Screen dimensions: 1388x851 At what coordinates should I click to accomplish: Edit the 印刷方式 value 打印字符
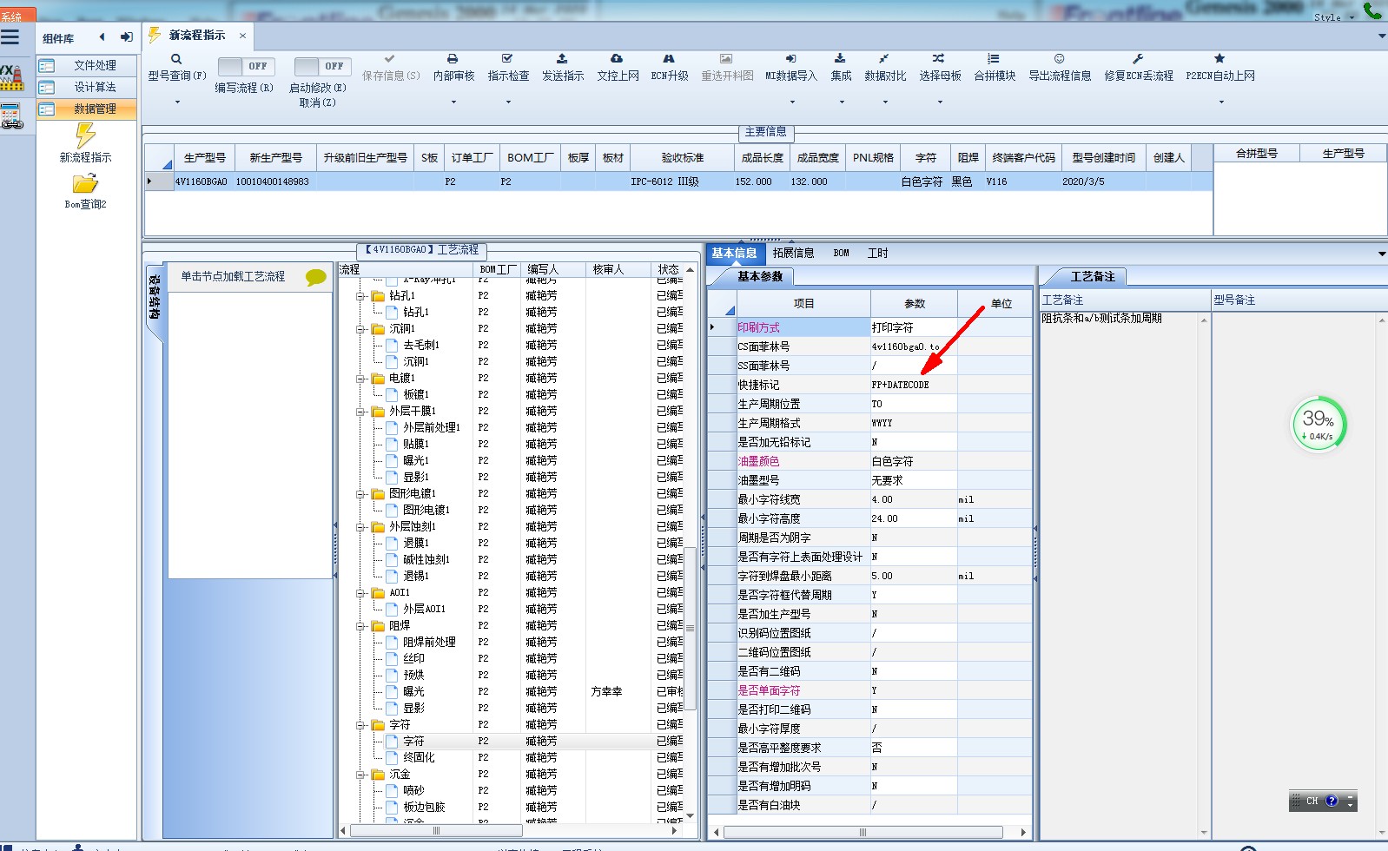(x=913, y=327)
